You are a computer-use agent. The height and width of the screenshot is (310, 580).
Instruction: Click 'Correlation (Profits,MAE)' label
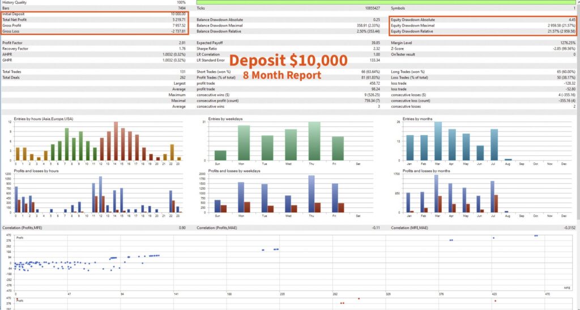(x=217, y=228)
